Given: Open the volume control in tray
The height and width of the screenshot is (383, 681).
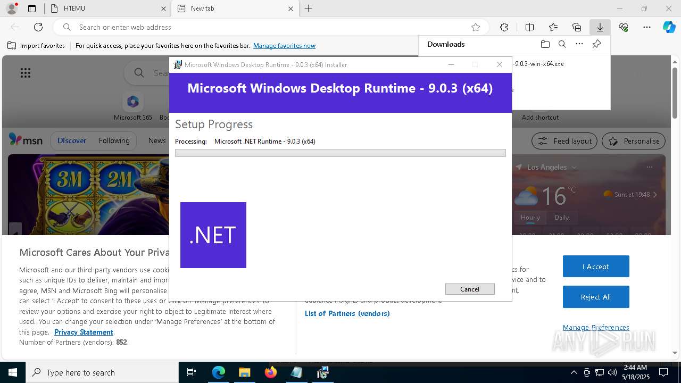Looking at the screenshot, I should [612, 372].
